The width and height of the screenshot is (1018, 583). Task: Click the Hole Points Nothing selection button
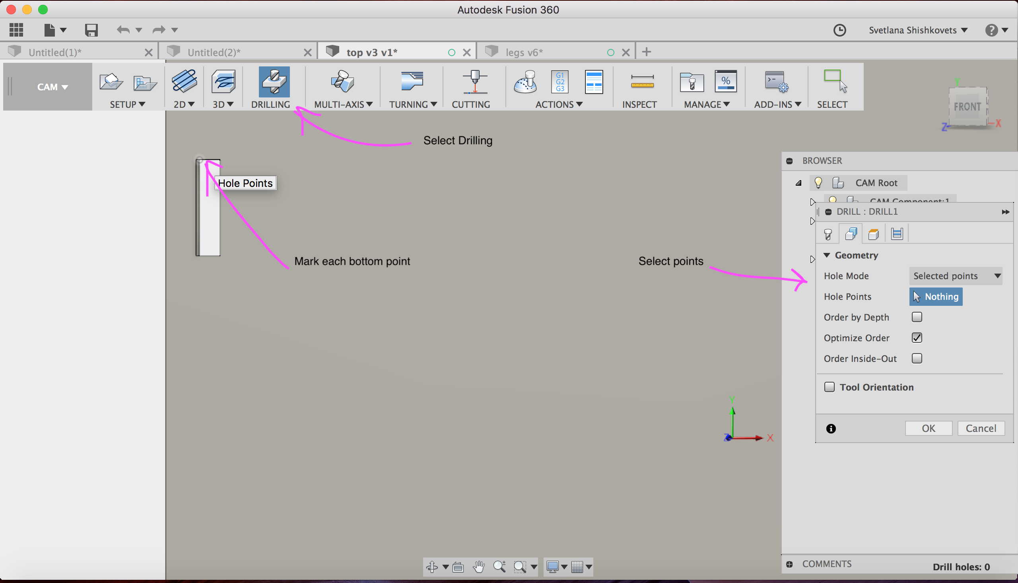click(936, 297)
